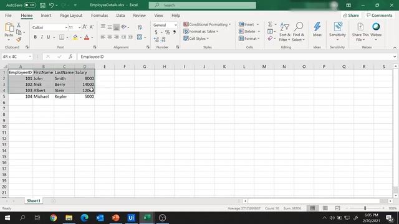Open Sort & Filter
The height and width of the screenshot is (224, 399).
(x=284, y=32)
